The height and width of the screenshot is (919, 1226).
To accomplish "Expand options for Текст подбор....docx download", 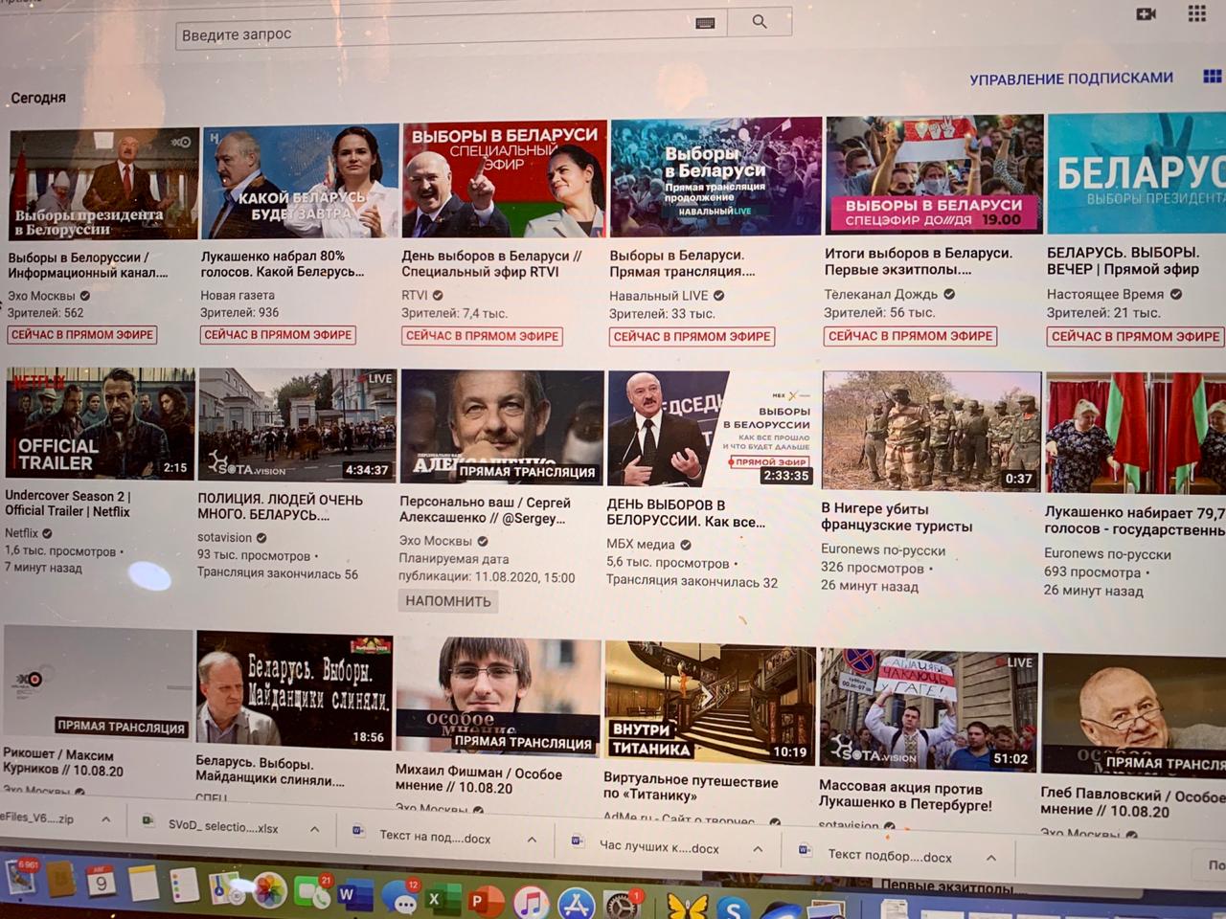I will pyautogui.click(x=991, y=858).
